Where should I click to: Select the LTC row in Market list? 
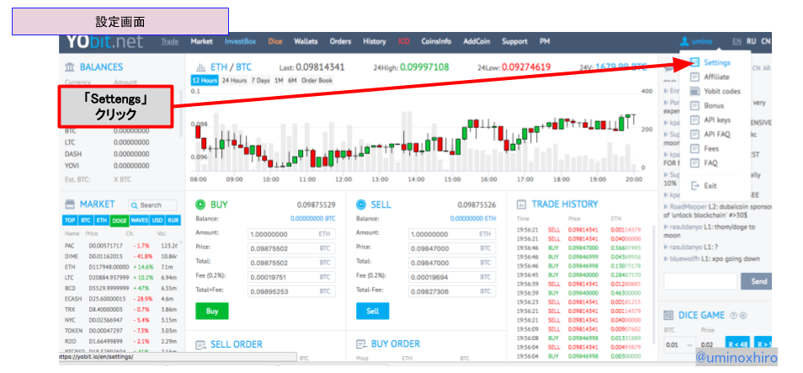tap(121, 278)
